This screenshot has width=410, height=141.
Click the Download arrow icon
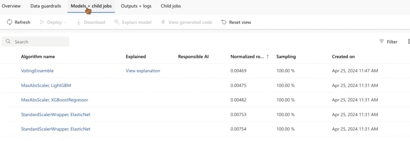[x=79, y=22]
